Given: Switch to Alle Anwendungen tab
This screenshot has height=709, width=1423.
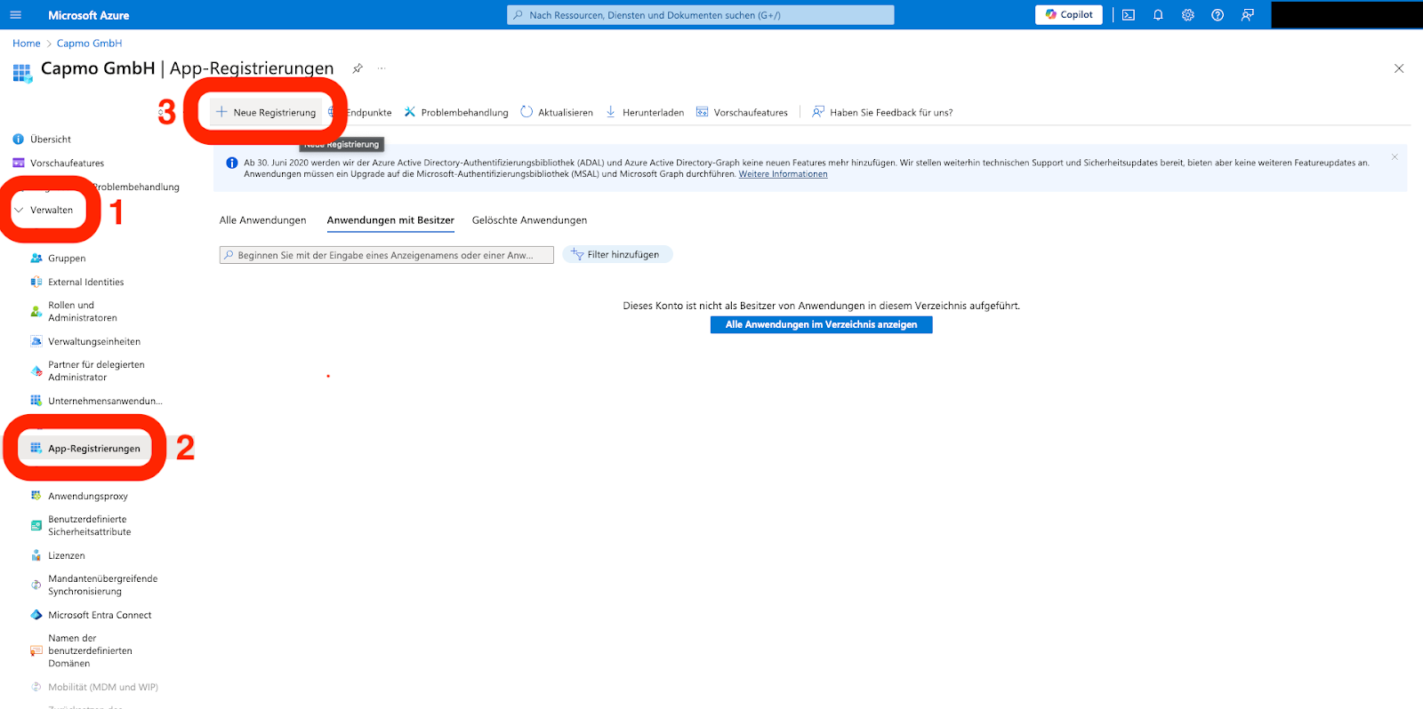Looking at the screenshot, I should [262, 220].
